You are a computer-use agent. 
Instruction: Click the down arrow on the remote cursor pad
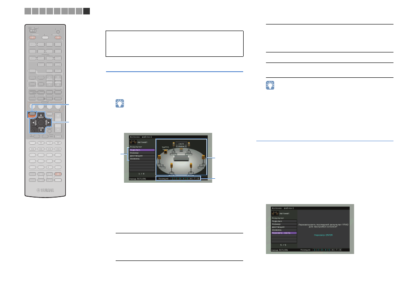click(41, 130)
